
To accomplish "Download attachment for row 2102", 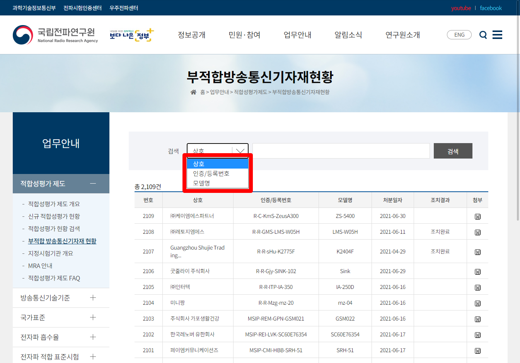I will (477, 335).
